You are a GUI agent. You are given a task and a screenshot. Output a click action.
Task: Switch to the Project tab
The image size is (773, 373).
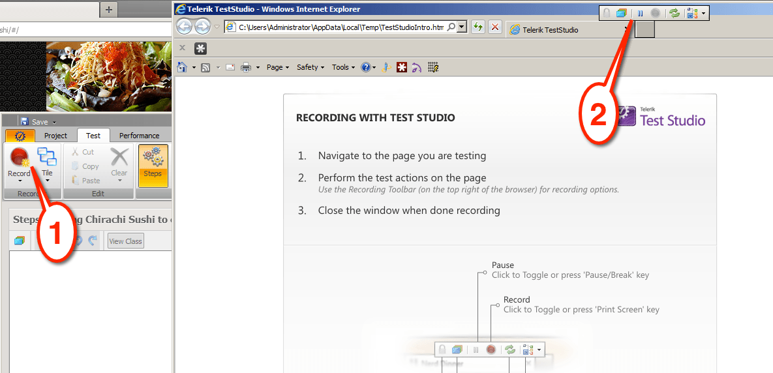point(55,136)
